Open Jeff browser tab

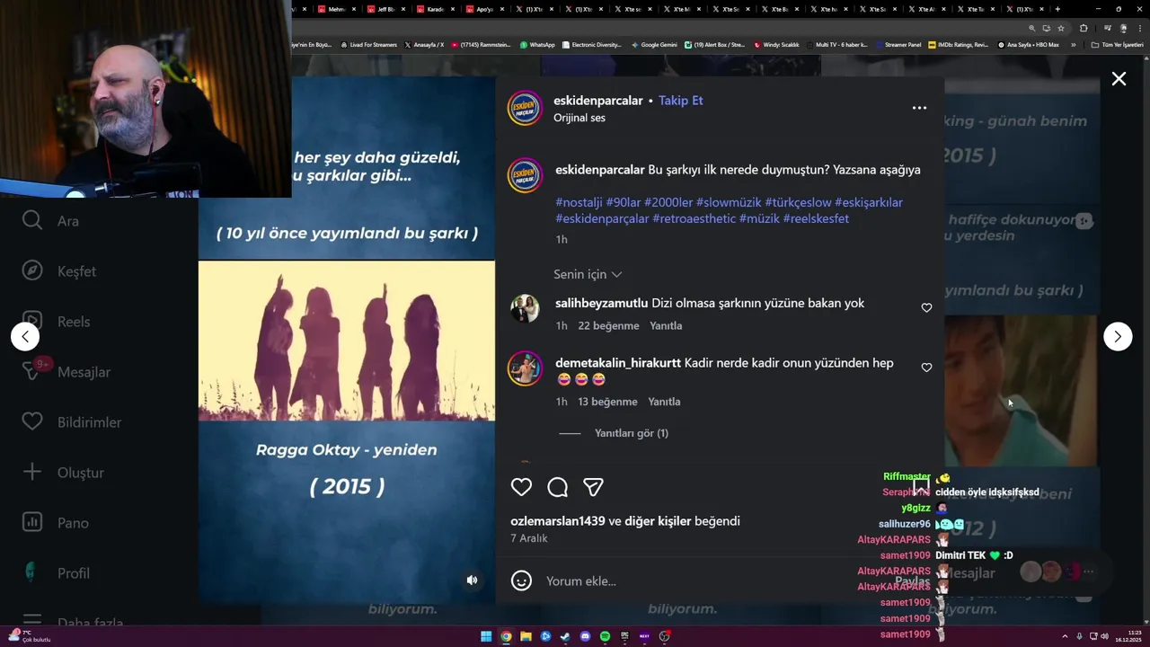(x=387, y=9)
